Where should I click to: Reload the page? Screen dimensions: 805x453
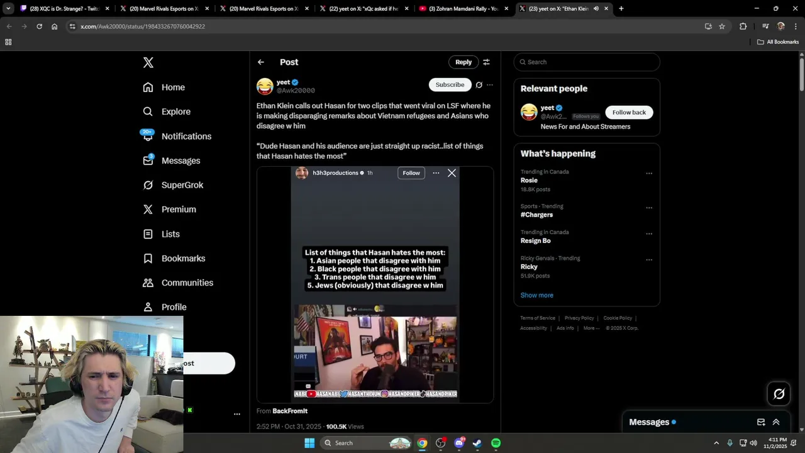pyautogui.click(x=39, y=26)
